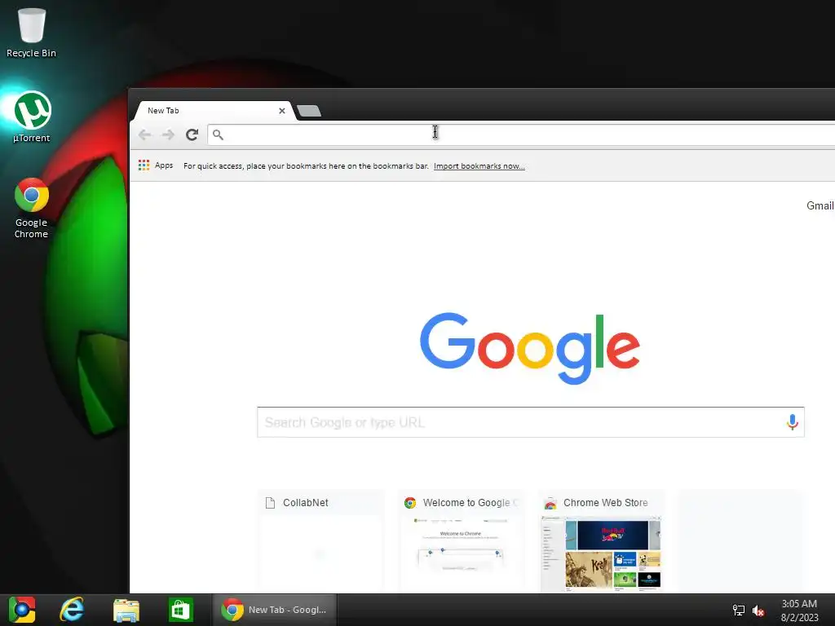Open the Recycle Bin desktop icon

point(32,32)
